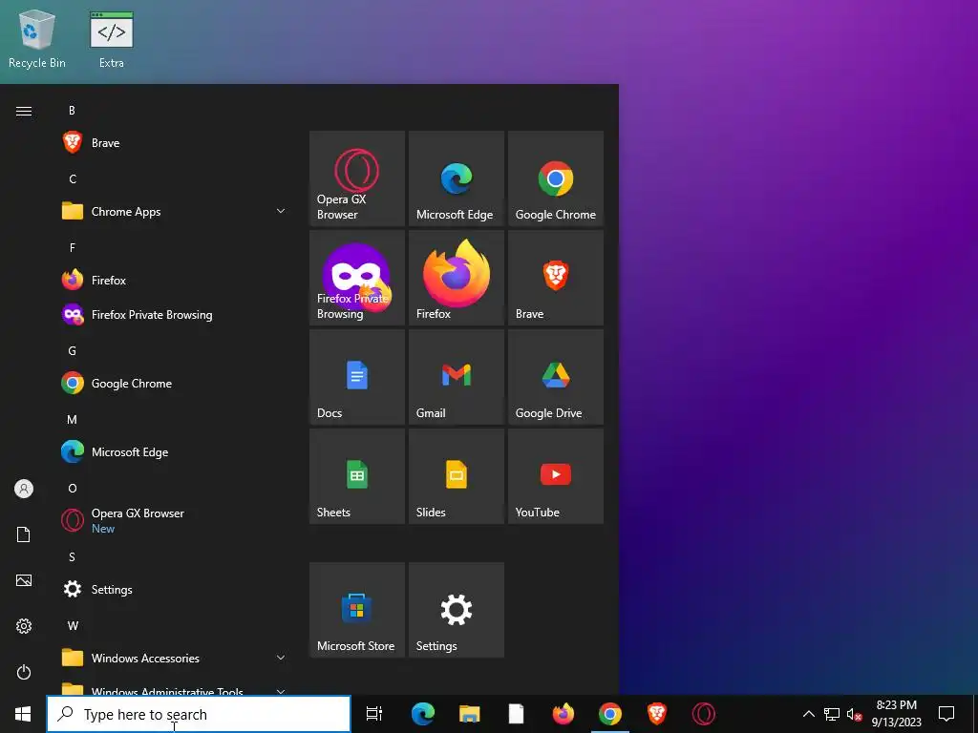
Task: Open the Microsoft Store tile
Action: coord(357,610)
